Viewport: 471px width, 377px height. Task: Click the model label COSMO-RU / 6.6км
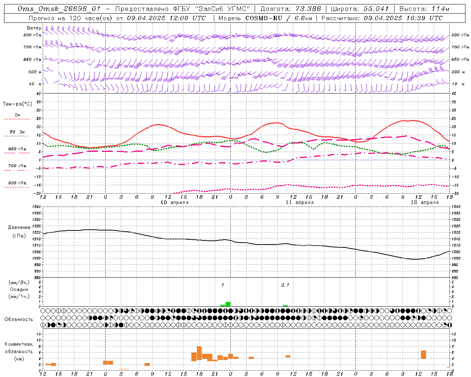279,18
